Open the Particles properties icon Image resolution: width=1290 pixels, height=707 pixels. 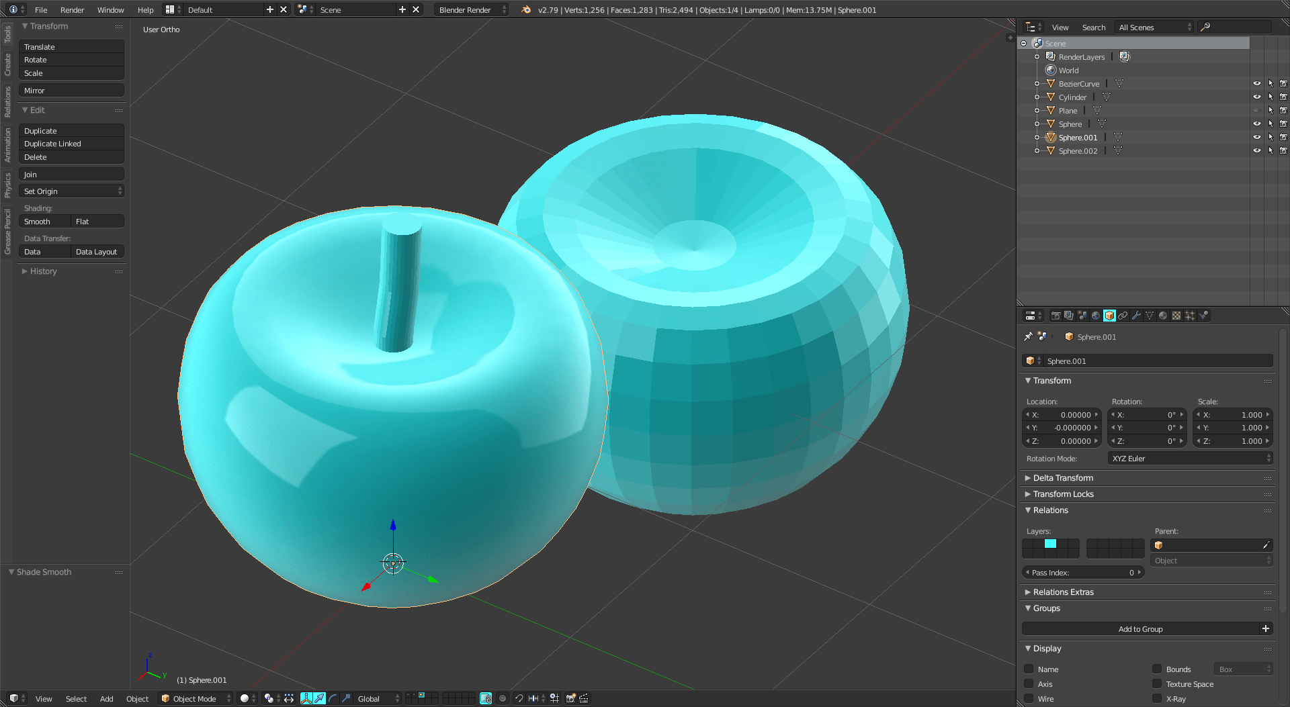click(x=1189, y=316)
